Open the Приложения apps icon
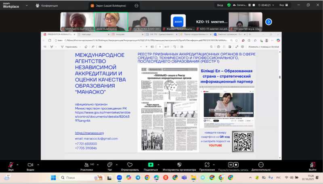 click(x=207, y=165)
